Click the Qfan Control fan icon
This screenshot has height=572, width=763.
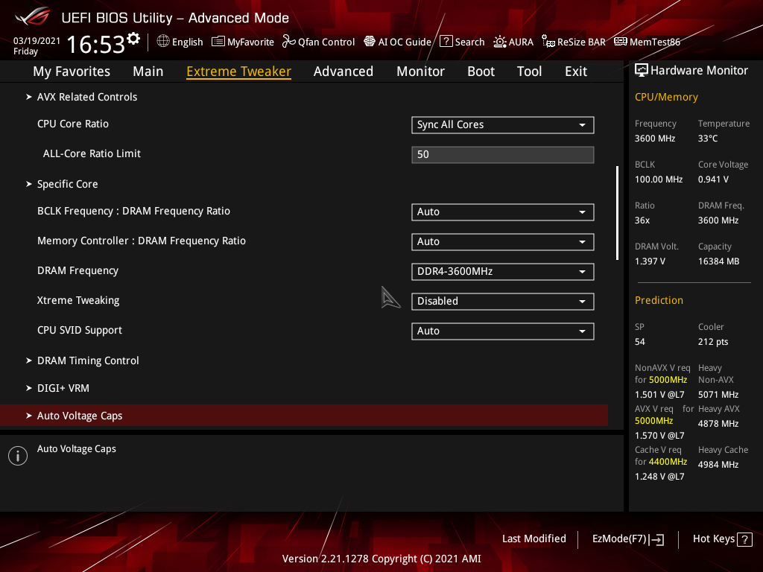point(288,42)
